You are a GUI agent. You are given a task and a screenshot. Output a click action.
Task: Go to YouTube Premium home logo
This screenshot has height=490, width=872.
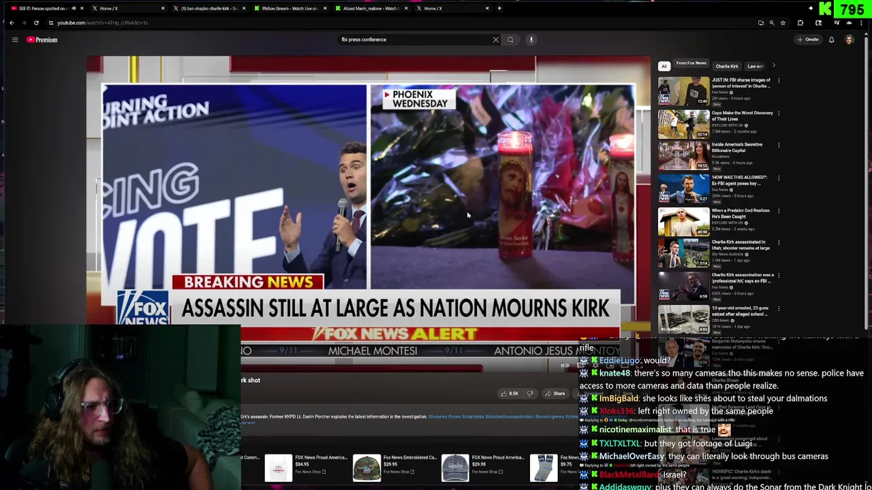pyautogui.click(x=42, y=39)
